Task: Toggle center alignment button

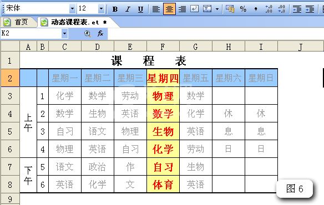Action: tap(169, 9)
